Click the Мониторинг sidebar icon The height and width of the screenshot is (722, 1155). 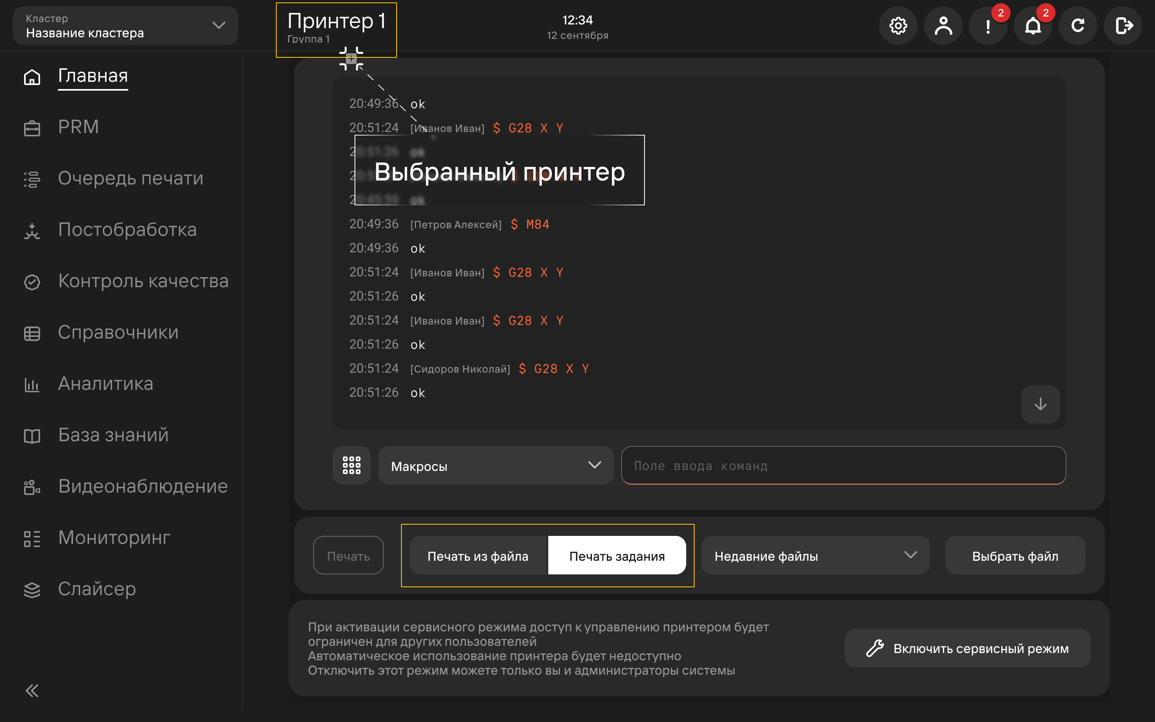32,539
